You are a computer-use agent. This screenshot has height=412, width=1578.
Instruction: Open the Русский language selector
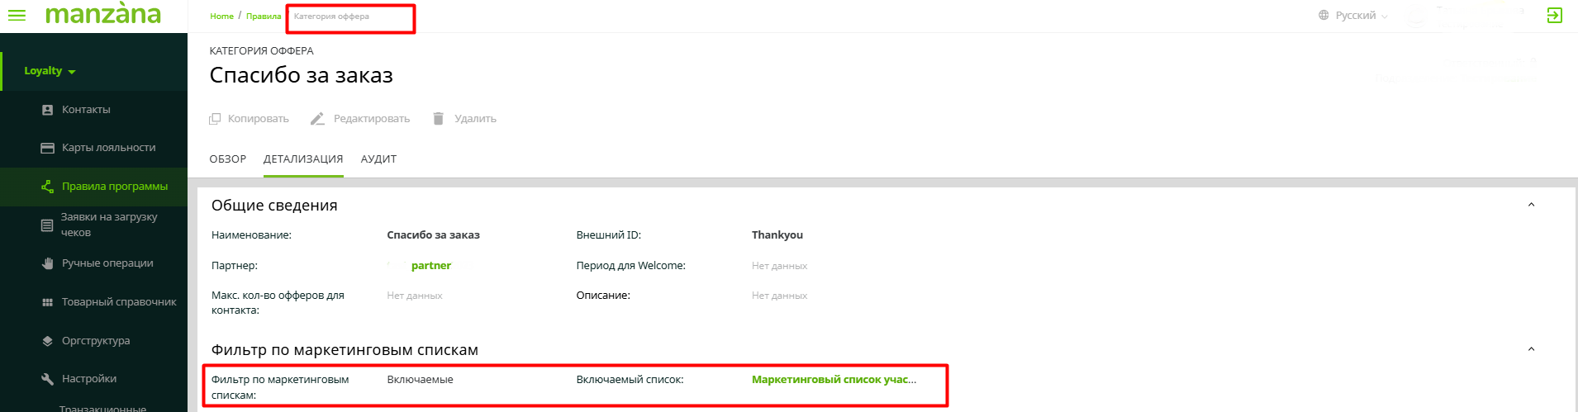coord(1353,16)
